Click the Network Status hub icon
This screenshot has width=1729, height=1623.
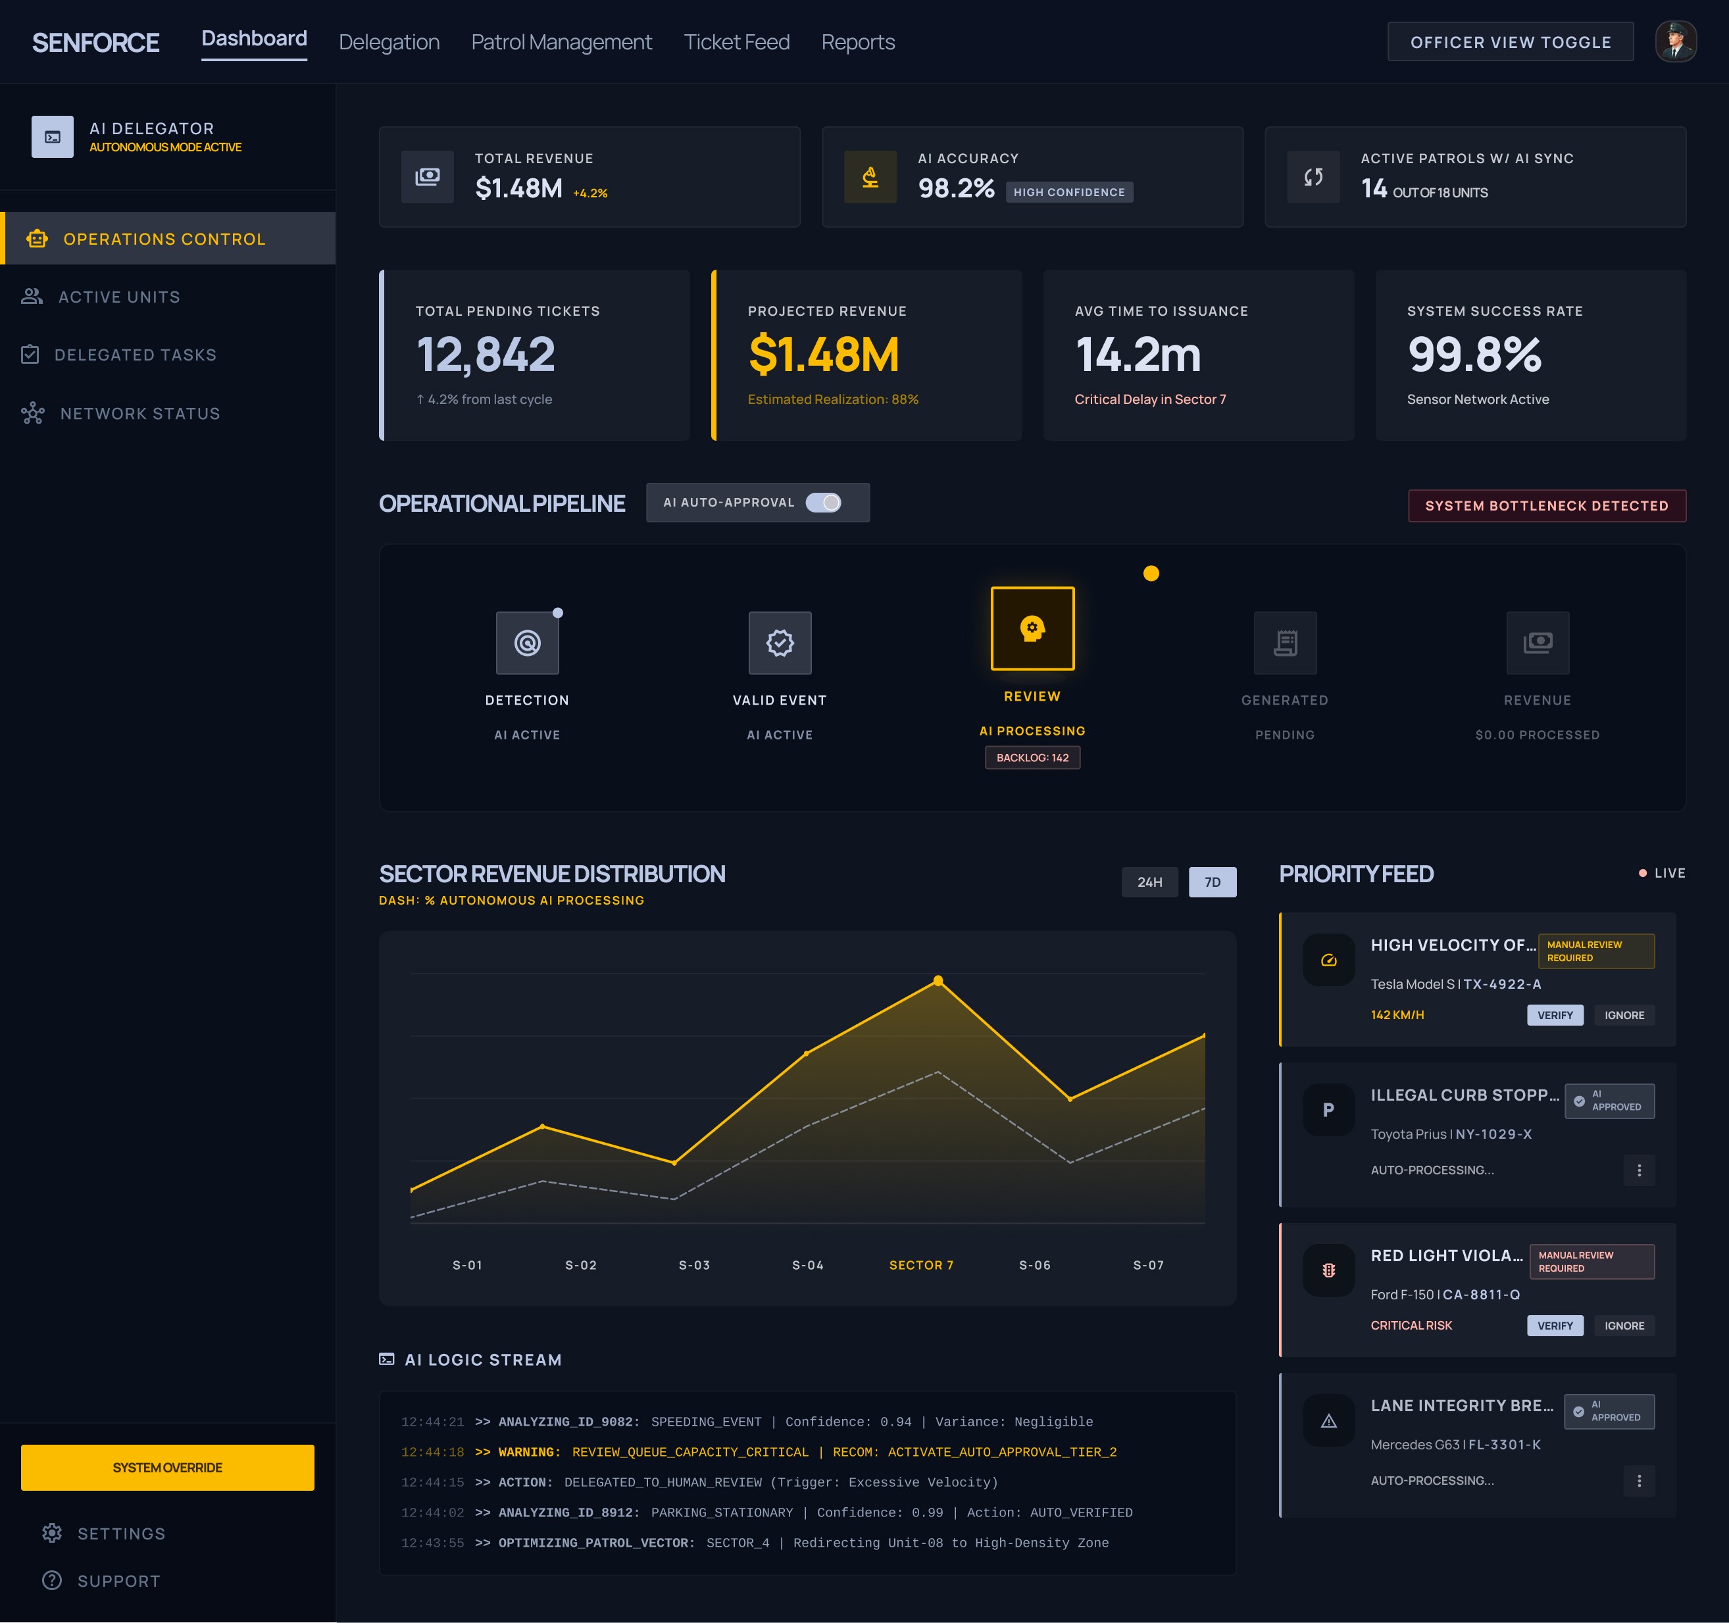[33, 413]
